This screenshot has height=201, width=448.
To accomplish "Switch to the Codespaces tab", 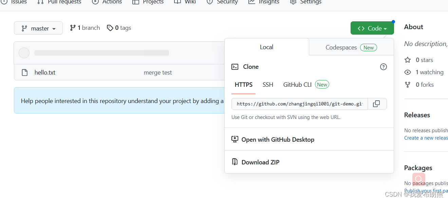I will [x=351, y=47].
